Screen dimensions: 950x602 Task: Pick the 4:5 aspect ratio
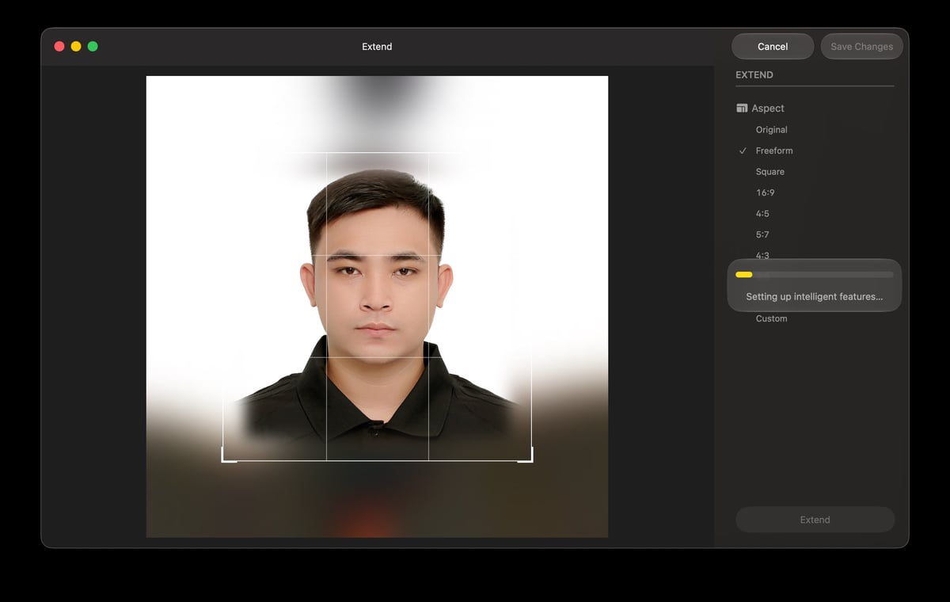(x=762, y=214)
